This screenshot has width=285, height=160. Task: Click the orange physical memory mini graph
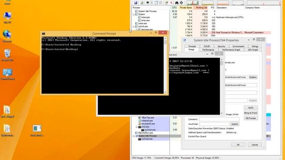tap(223, 3)
